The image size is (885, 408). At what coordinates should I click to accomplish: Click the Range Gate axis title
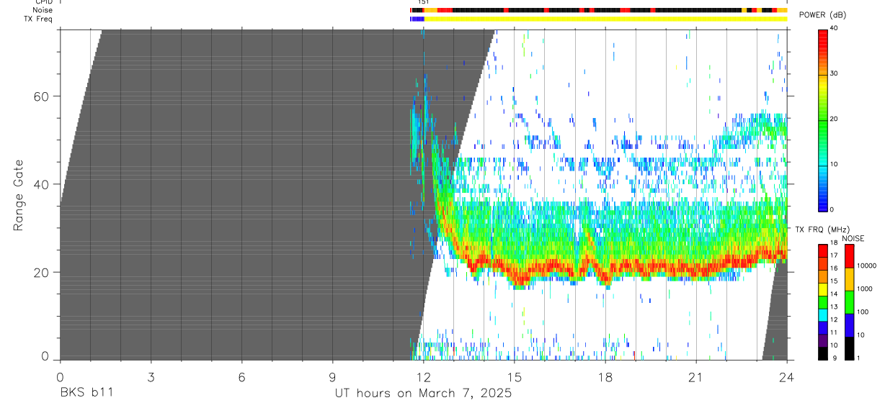[x=18, y=194]
